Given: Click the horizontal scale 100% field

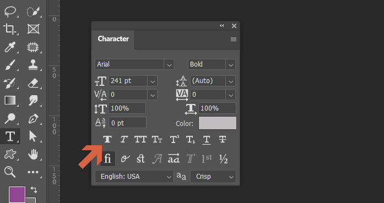Looking at the screenshot, I should tap(217, 108).
